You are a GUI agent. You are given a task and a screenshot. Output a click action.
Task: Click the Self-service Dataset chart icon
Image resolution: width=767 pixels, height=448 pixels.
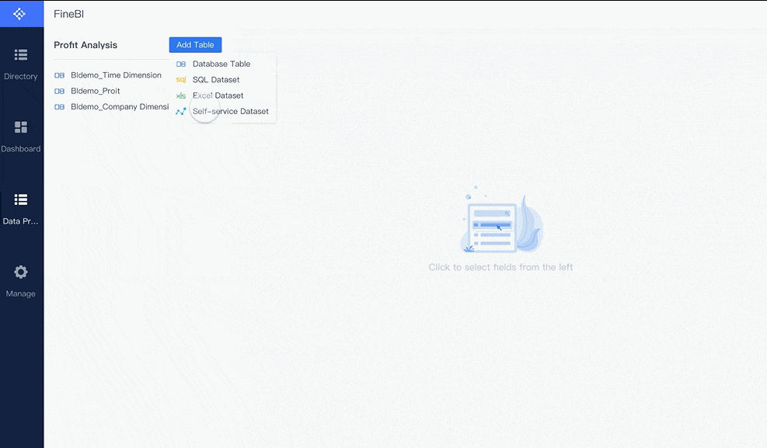pyautogui.click(x=180, y=111)
